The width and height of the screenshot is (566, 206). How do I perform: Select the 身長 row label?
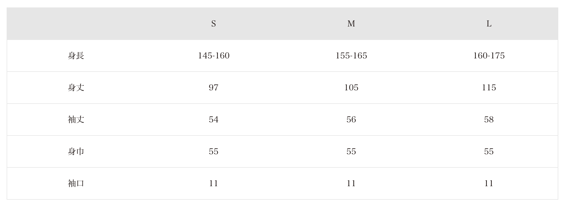[x=76, y=56]
